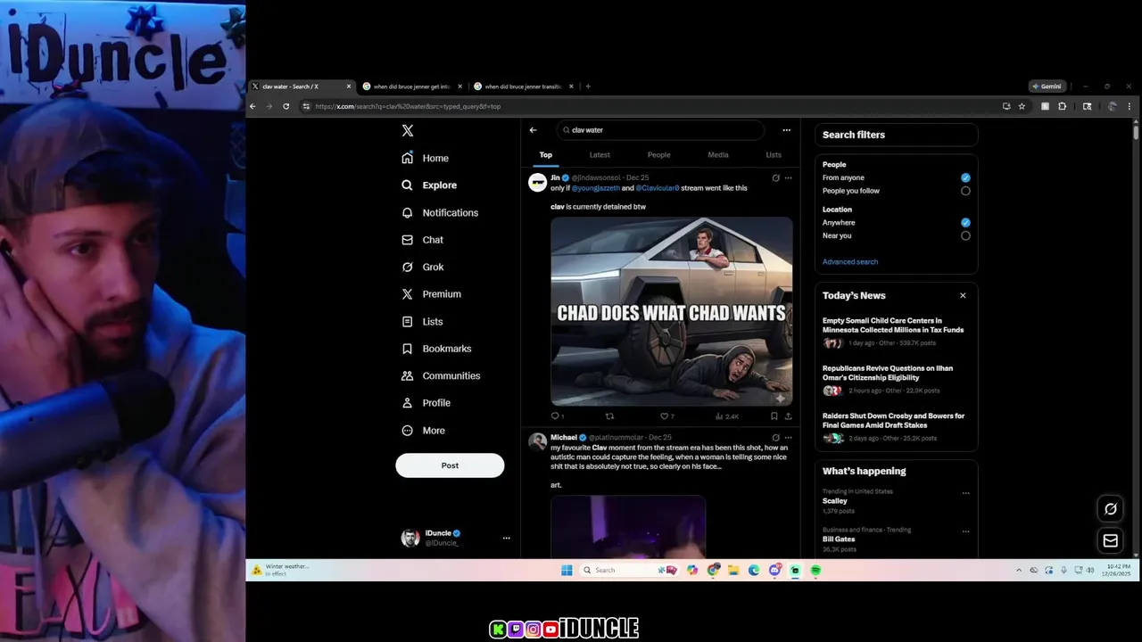Open the floating messages envelope button
Screen dimensions: 1142x642
1111,540
